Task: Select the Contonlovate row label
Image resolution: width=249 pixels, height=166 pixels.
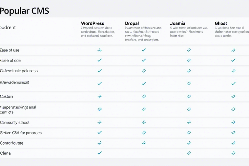Action: coord(12,143)
